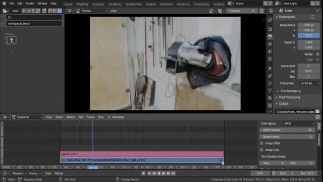The height and width of the screenshot is (182, 323).
Task: Open the Material properties tab
Action: (x=270, y=98)
